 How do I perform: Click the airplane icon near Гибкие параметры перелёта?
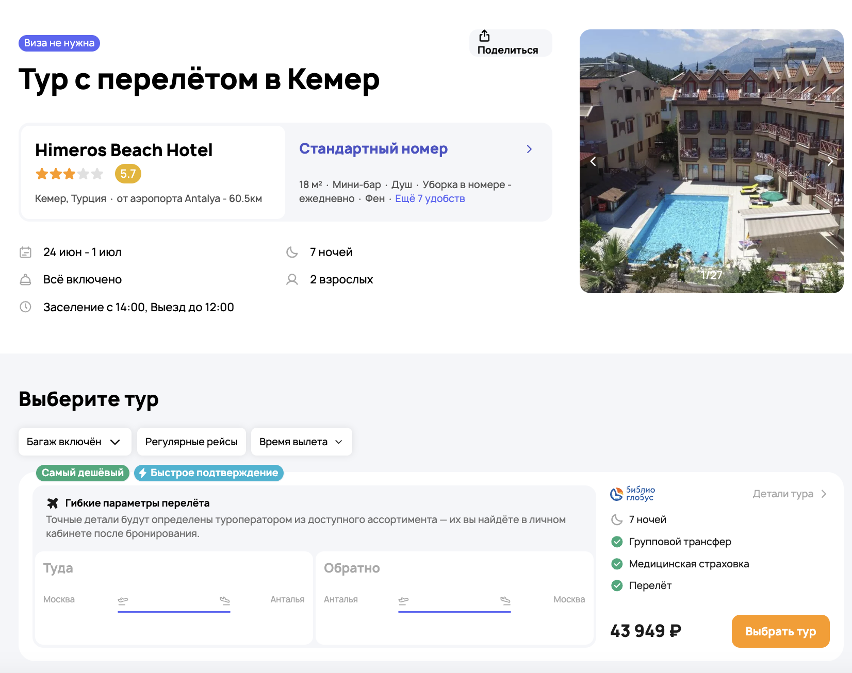pyautogui.click(x=53, y=503)
